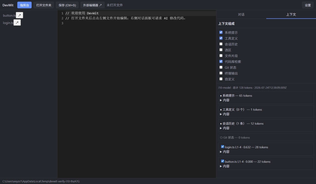
Task: Click the temp folder path in status bar
Action: pyautogui.click(x=41, y=181)
